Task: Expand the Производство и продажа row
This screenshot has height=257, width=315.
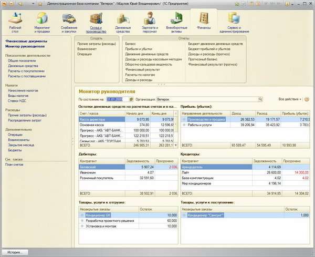Action: 184,119
